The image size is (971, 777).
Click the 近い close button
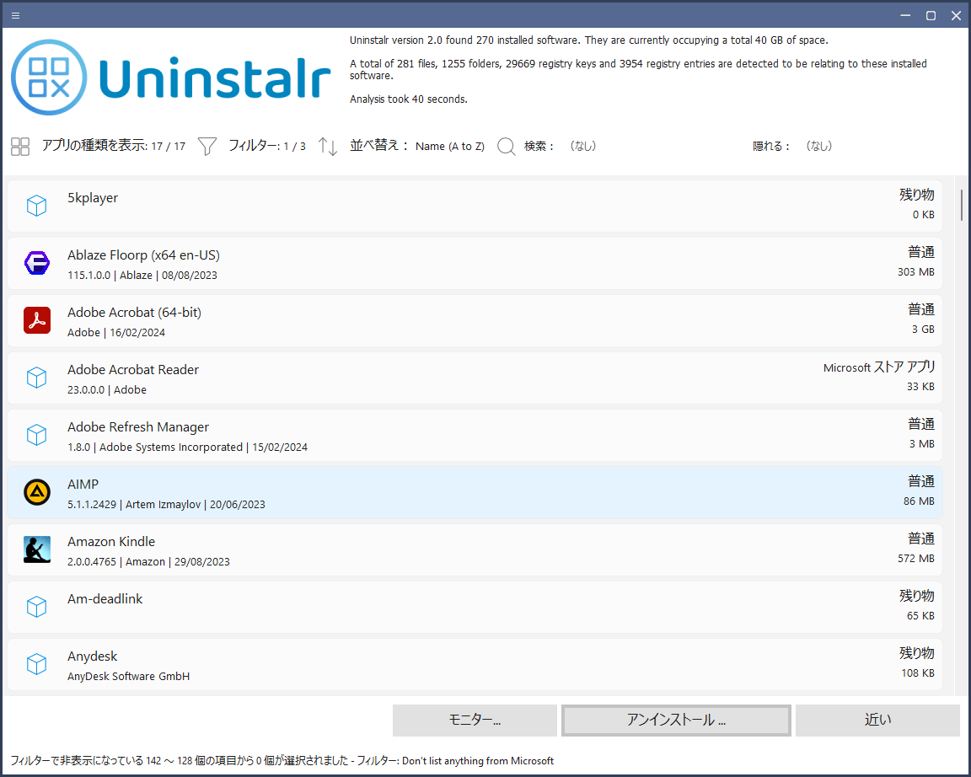pyautogui.click(x=877, y=720)
